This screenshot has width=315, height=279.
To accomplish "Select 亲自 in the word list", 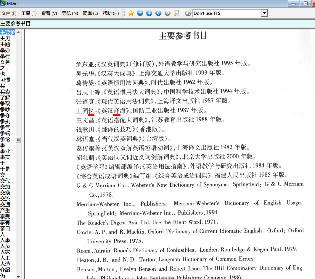I will 5,229.
